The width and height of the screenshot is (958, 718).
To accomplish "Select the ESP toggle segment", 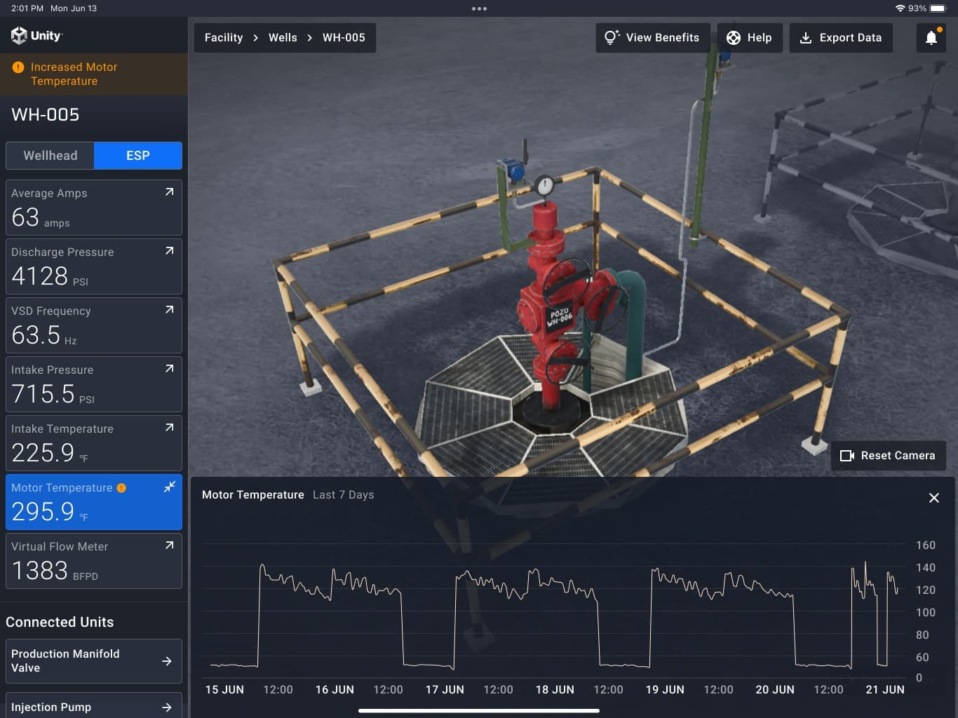I will (138, 156).
